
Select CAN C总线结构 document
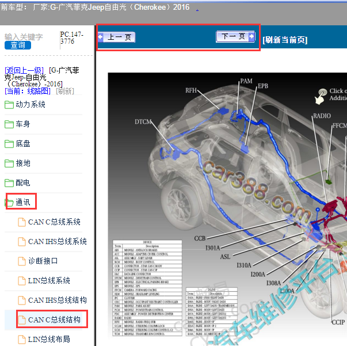tap(54, 320)
